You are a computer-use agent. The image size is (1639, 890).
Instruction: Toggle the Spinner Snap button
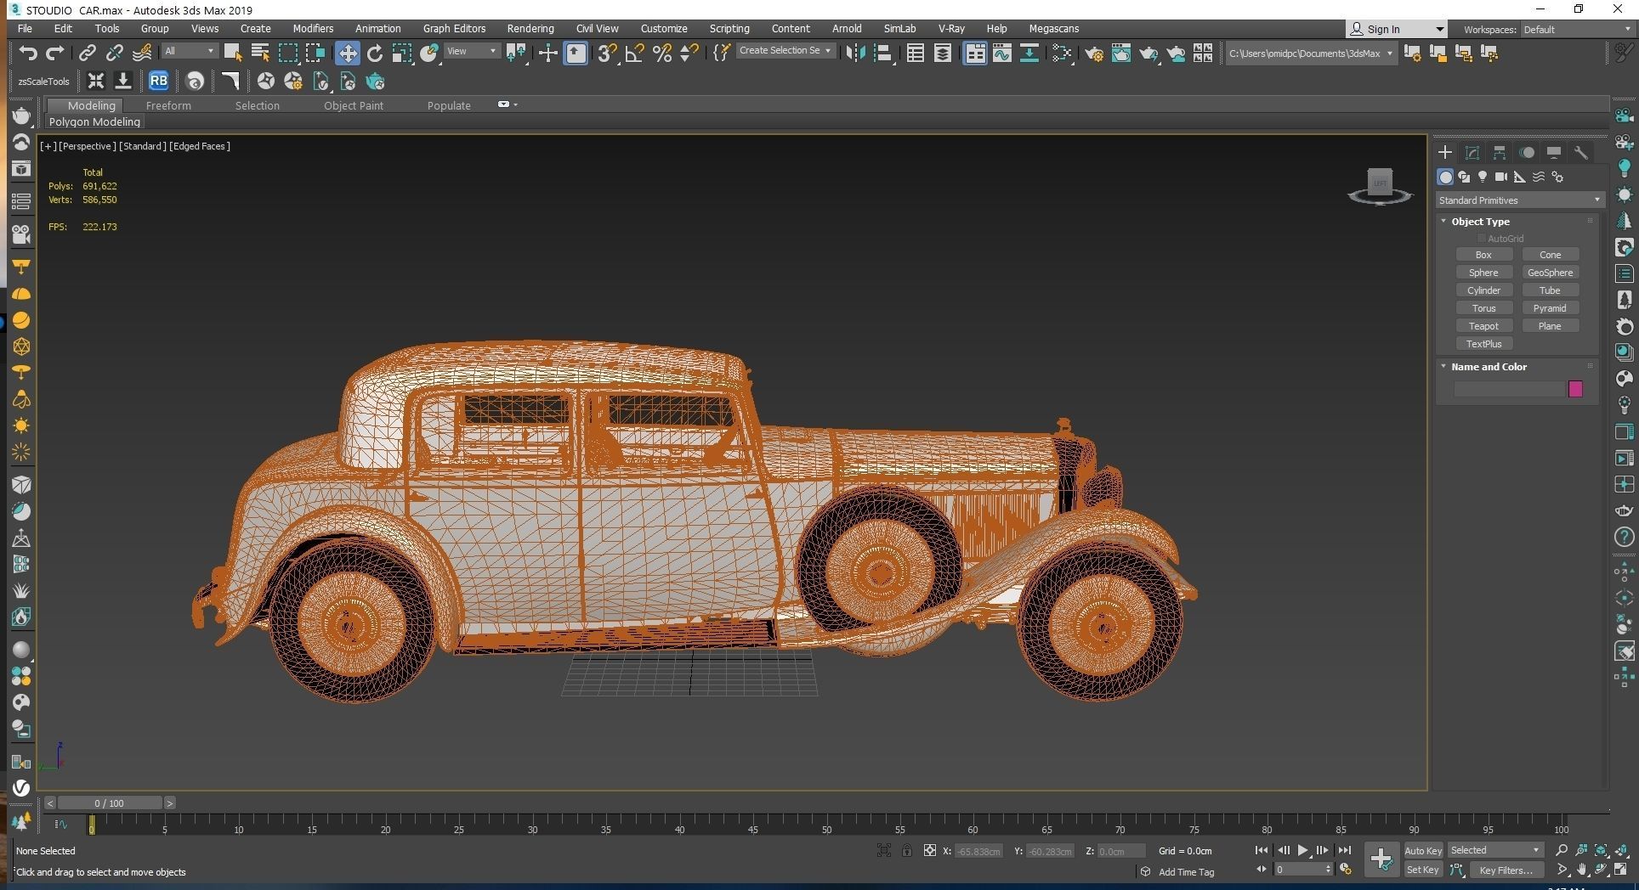pos(689,54)
